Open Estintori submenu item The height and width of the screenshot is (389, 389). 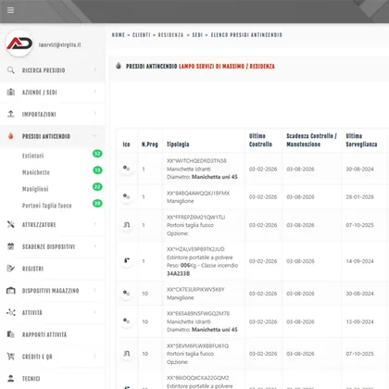click(33, 156)
